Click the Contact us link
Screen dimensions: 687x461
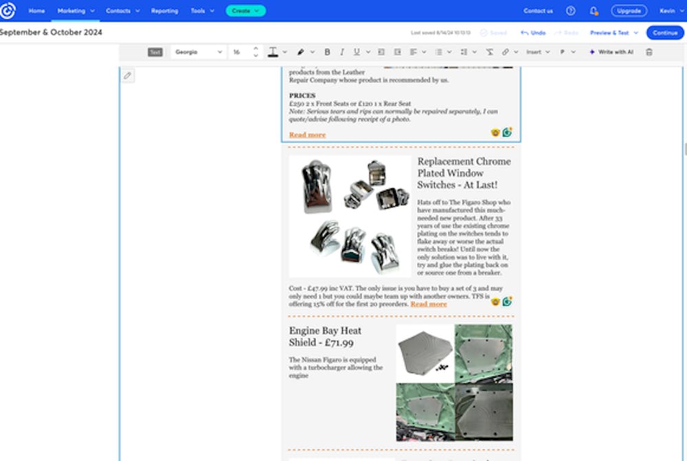point(538,11)
